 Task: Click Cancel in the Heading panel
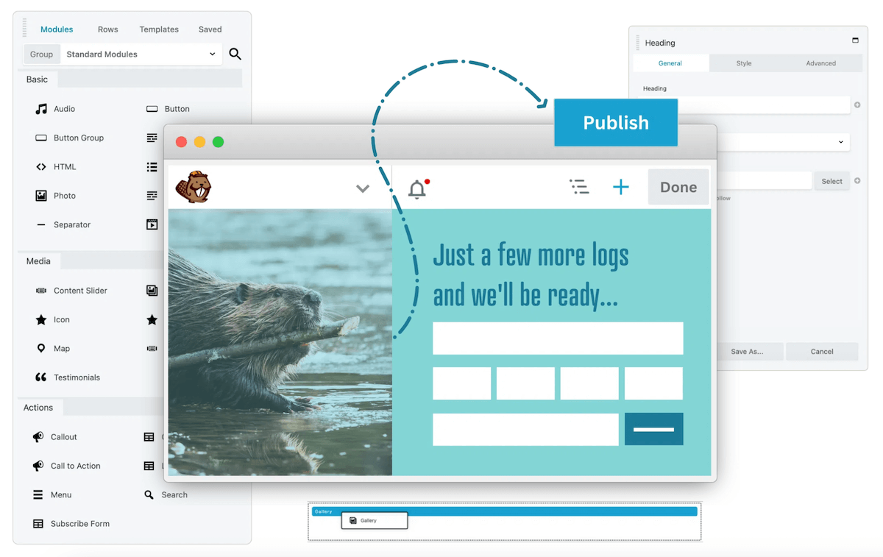pyautogui.click(x=822, y=352)
